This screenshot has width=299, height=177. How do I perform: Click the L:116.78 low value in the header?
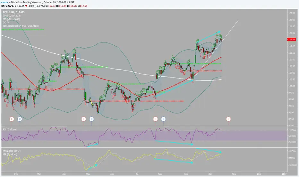(x=72, y=6)
